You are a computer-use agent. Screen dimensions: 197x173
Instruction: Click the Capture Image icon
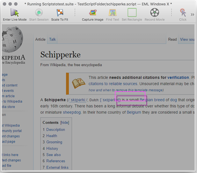click(x=93, y=13)
